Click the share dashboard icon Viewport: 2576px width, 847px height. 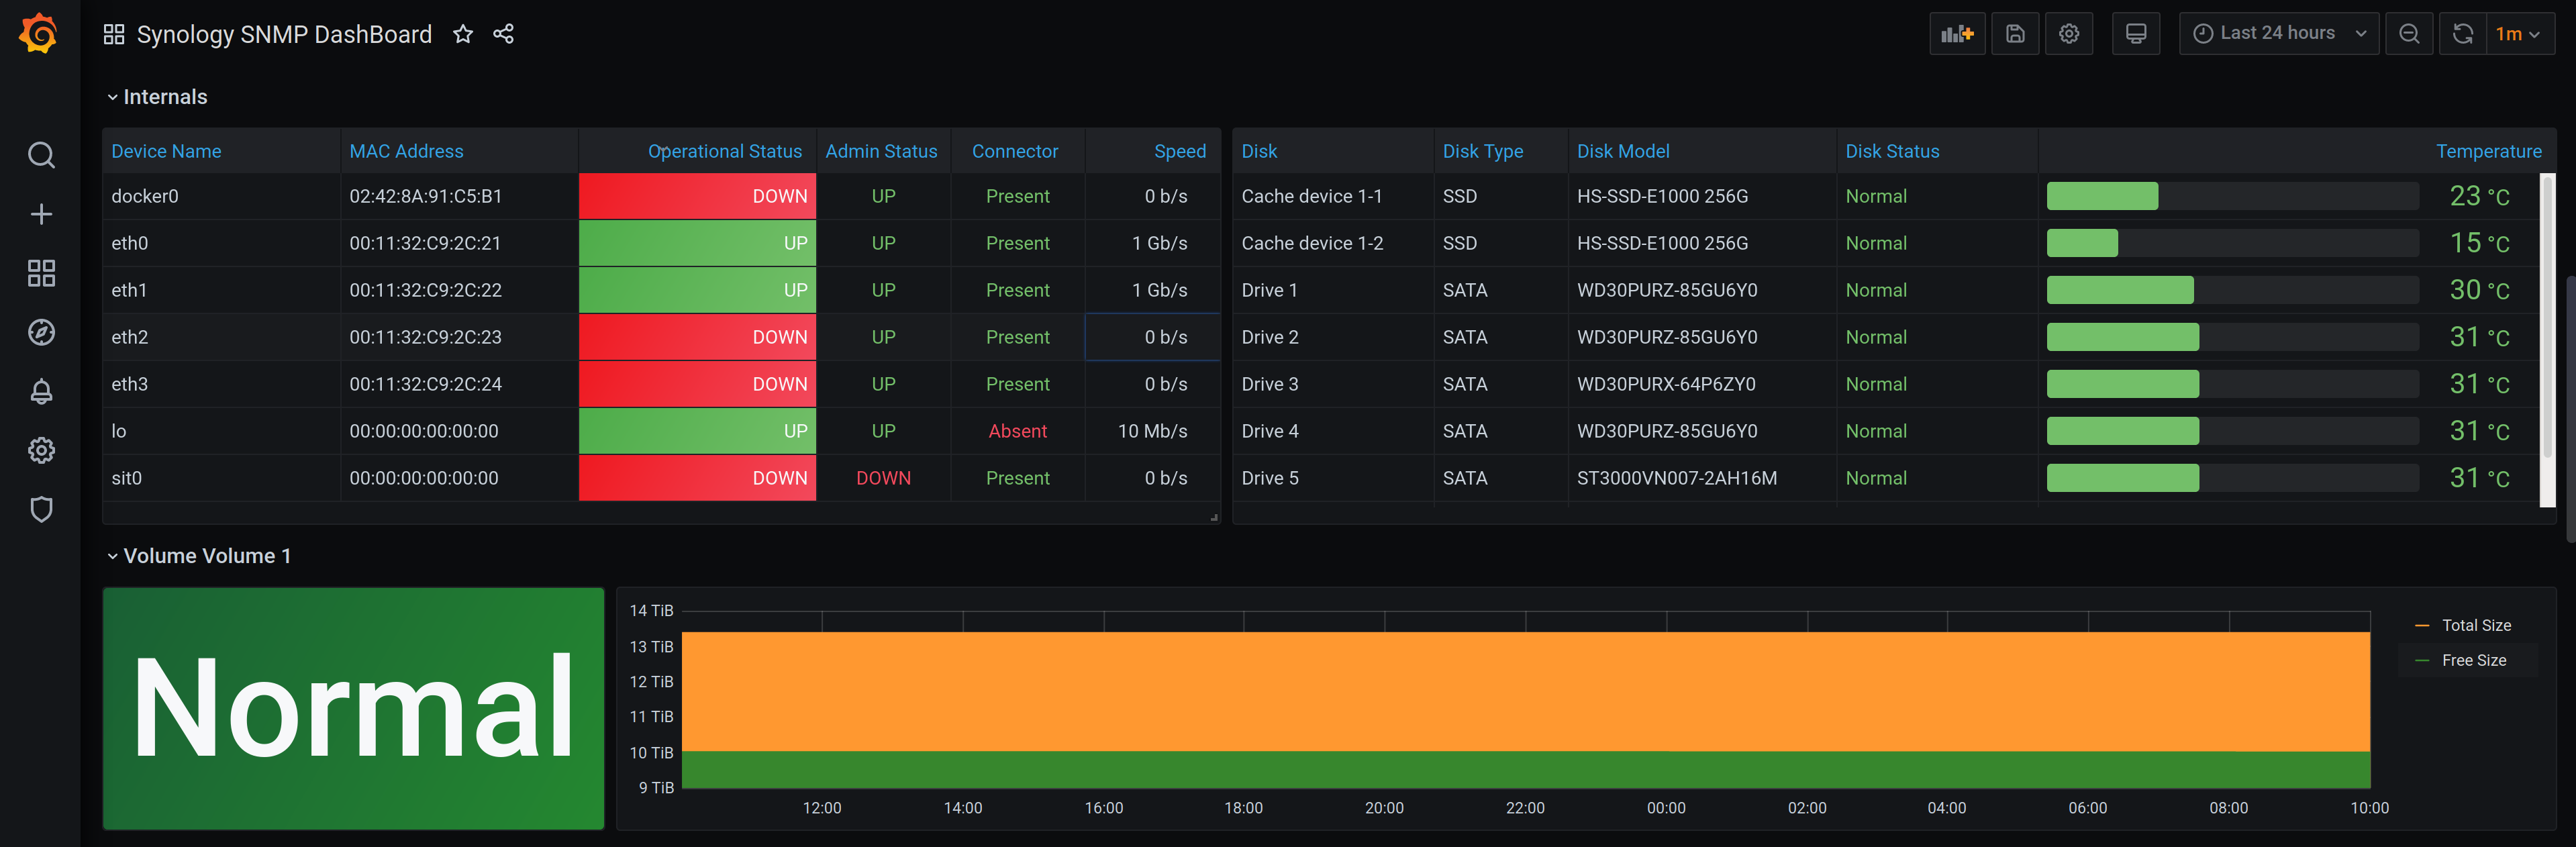[503, 34]
